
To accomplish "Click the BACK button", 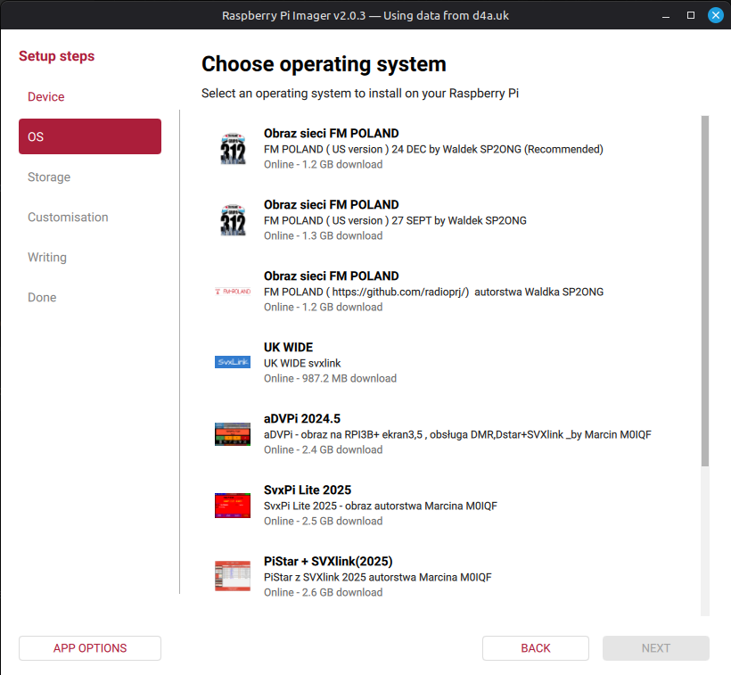I will tap(535, 648).
